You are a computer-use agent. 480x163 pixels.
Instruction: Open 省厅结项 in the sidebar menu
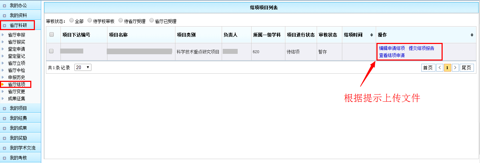pos(16,84)
